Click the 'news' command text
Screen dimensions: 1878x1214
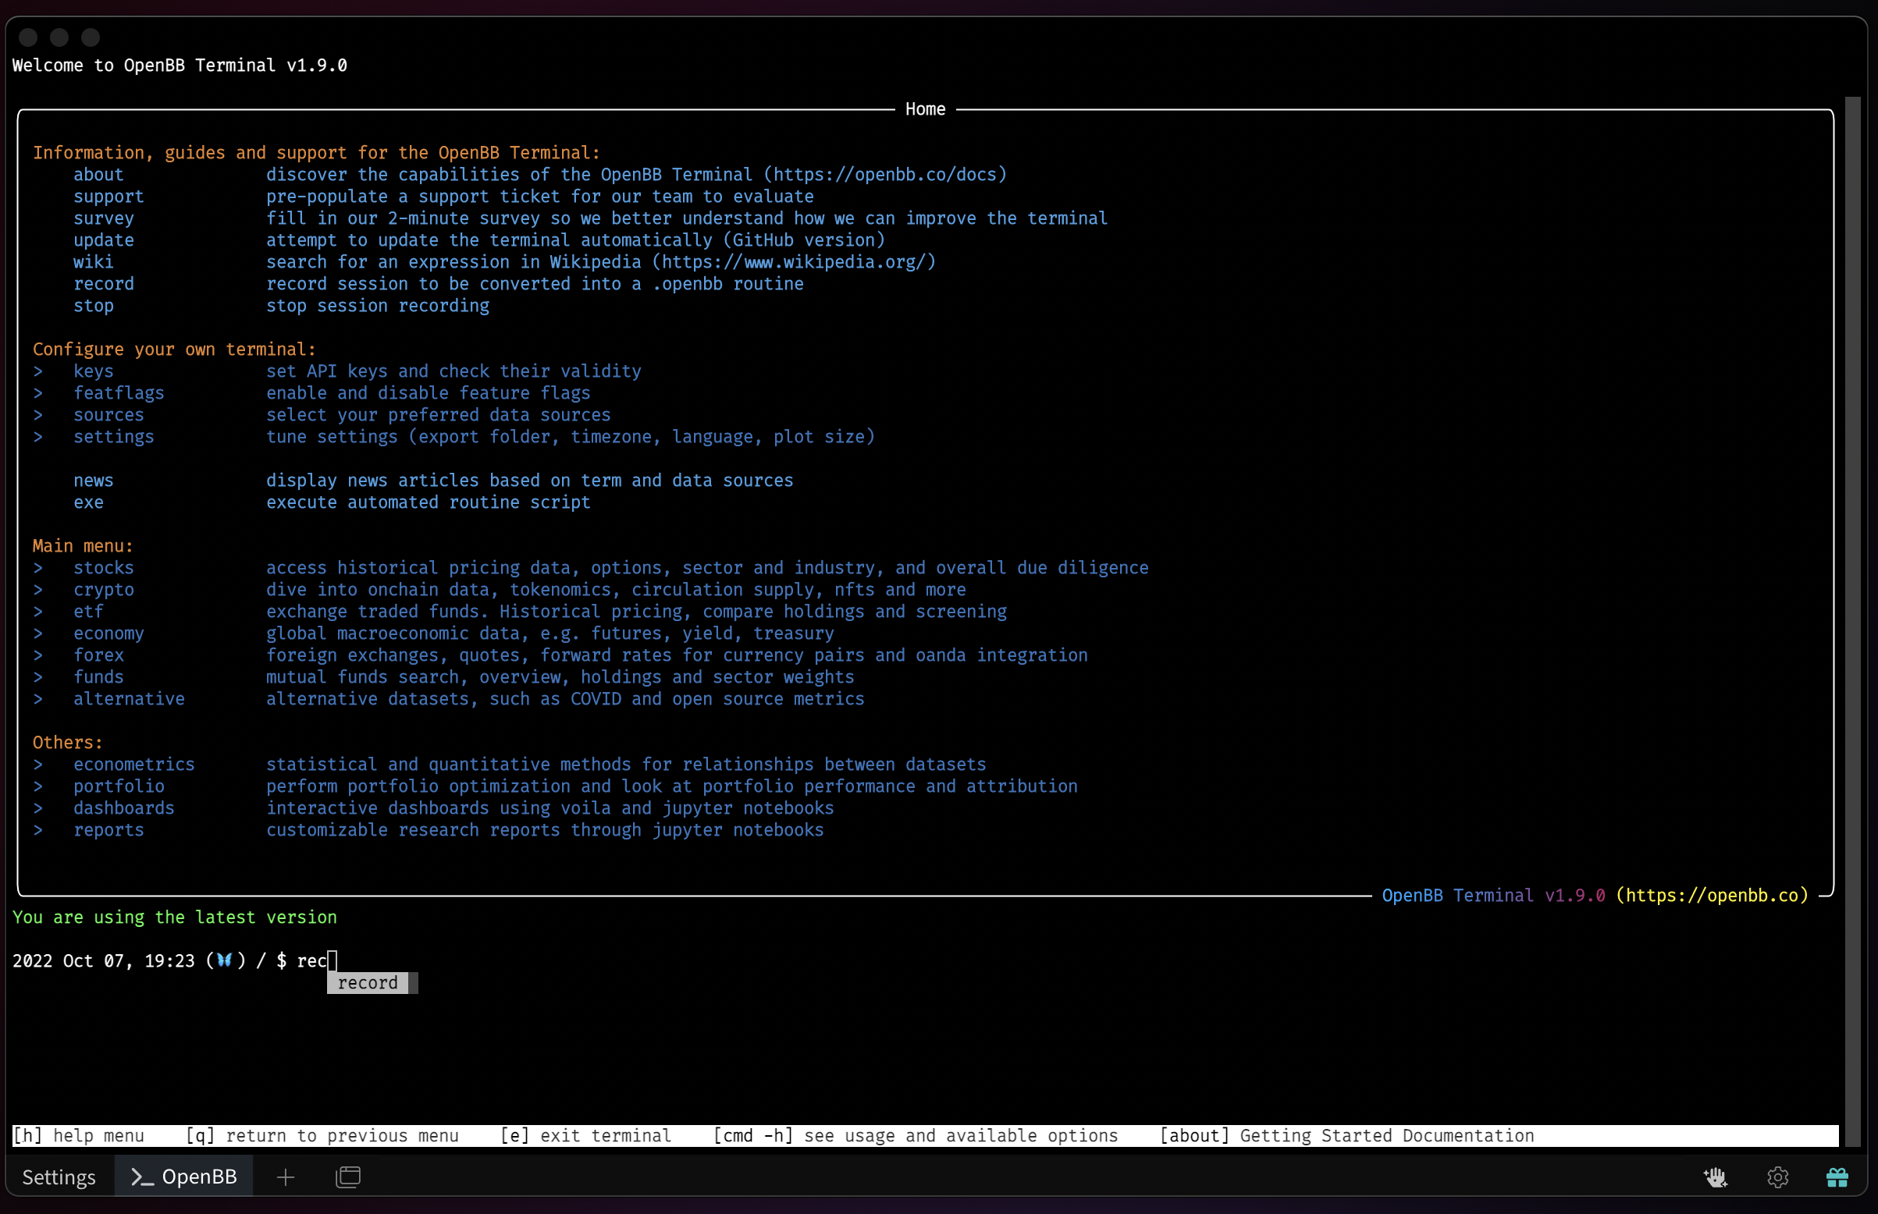tap(94, 480)
